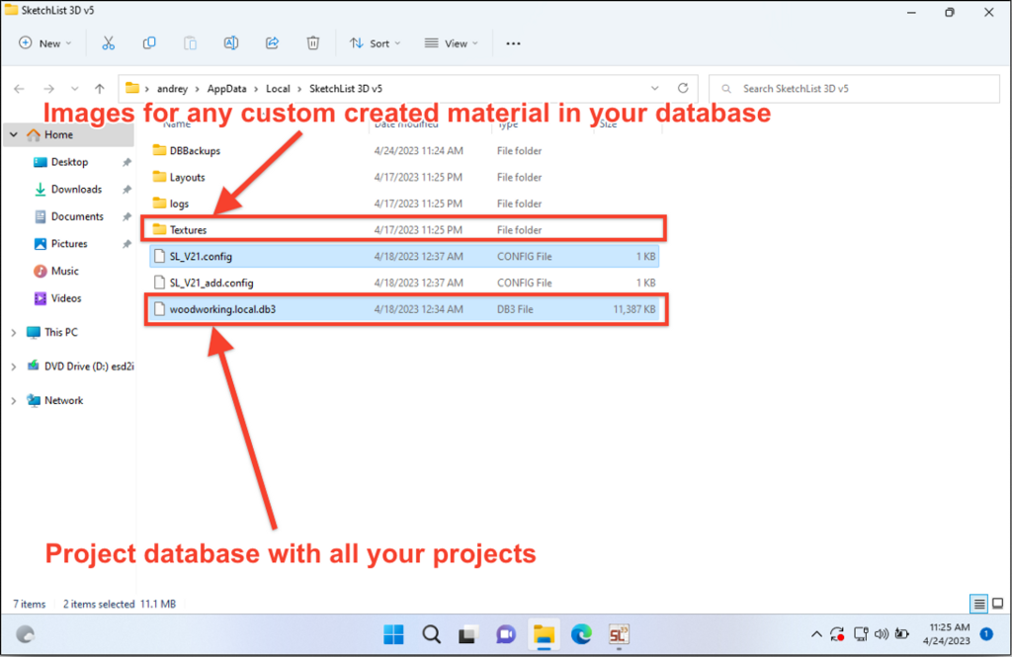The image size is (1012, 657).
Task: Expand the This PC tree node
Action: 14,332
